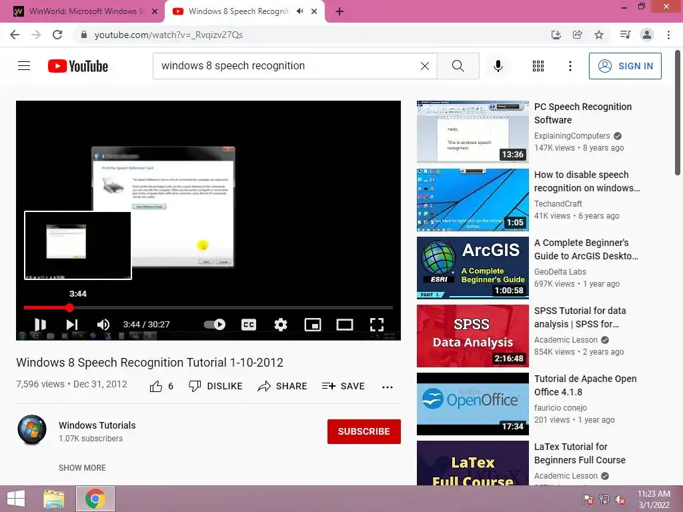The image size is (683, 512).
Task: Subscribe to Windows Tutorials channel
Action: 364,431
